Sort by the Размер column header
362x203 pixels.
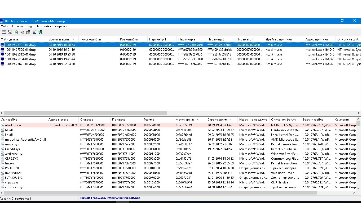(x=158, y=119)
